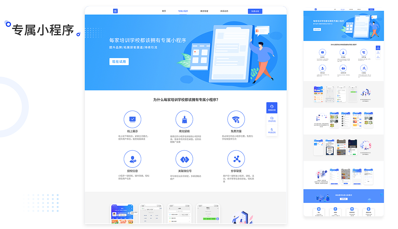Open 客服经理 in the floating sidebar
This screenshot has height=229, width=398.
pos(272,108)
